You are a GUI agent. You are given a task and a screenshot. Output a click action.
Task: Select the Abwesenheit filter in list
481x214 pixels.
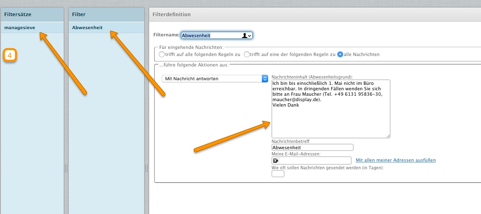pyautogui.click(x=87, y=28)
